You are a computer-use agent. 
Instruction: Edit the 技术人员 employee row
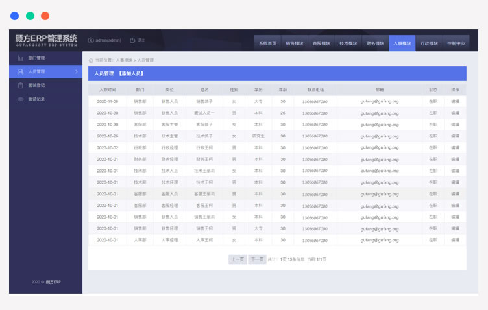[455, 171]
